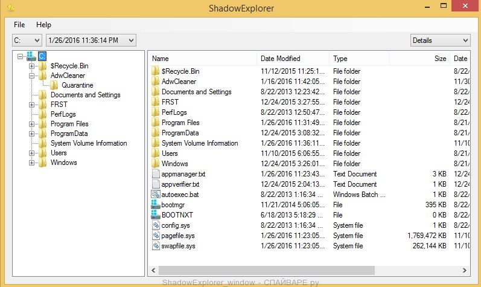This screenshot has height=287, width=481.
Task: Select AdwCleaner label in the folder tree
Action: 68,76
